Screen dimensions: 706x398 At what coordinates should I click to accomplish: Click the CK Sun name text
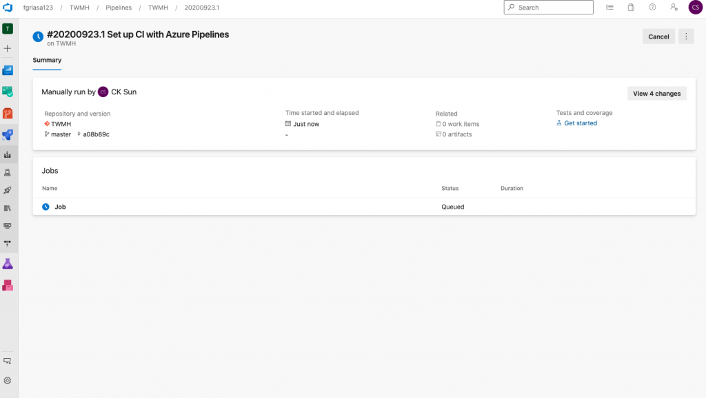(x=124, y=92)
